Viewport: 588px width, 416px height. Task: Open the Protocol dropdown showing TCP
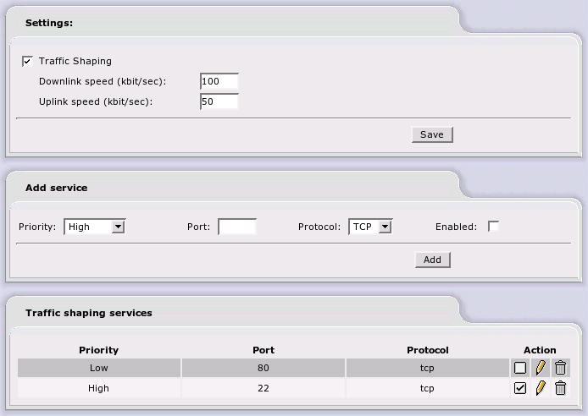[x=370, y=227]
